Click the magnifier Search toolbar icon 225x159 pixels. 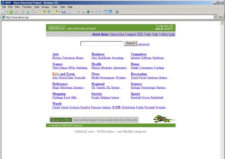[37, 12]
